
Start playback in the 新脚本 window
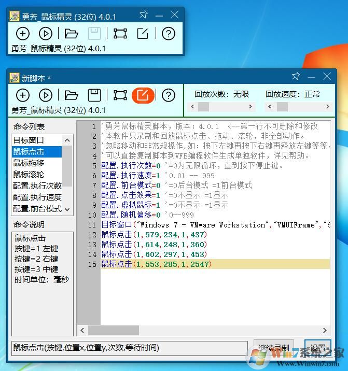coord(46,95)
